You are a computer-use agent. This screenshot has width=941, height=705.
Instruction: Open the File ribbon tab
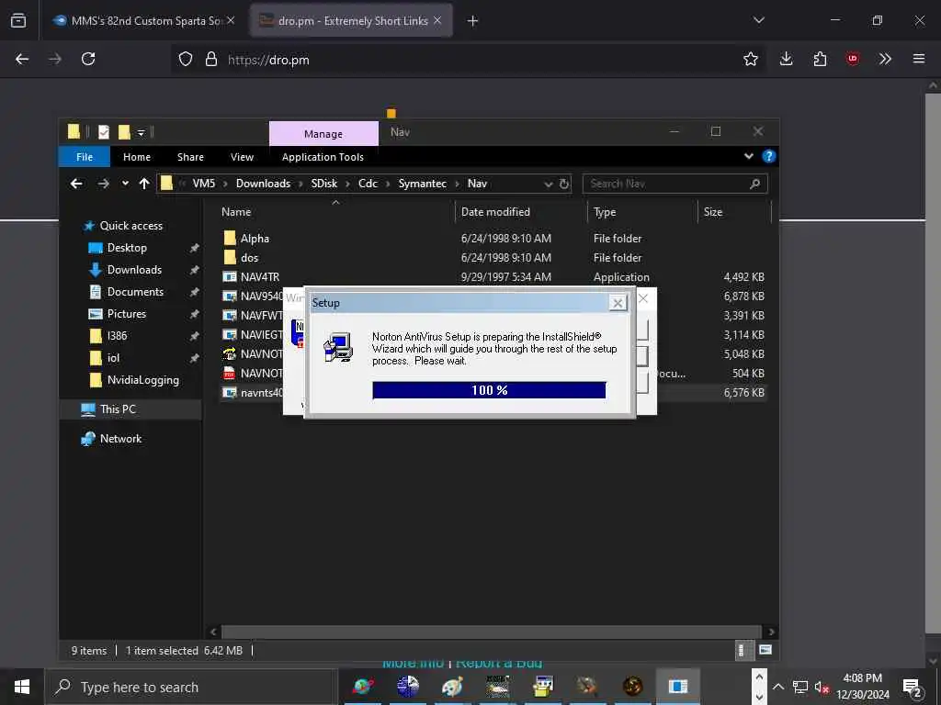[84, 156]
